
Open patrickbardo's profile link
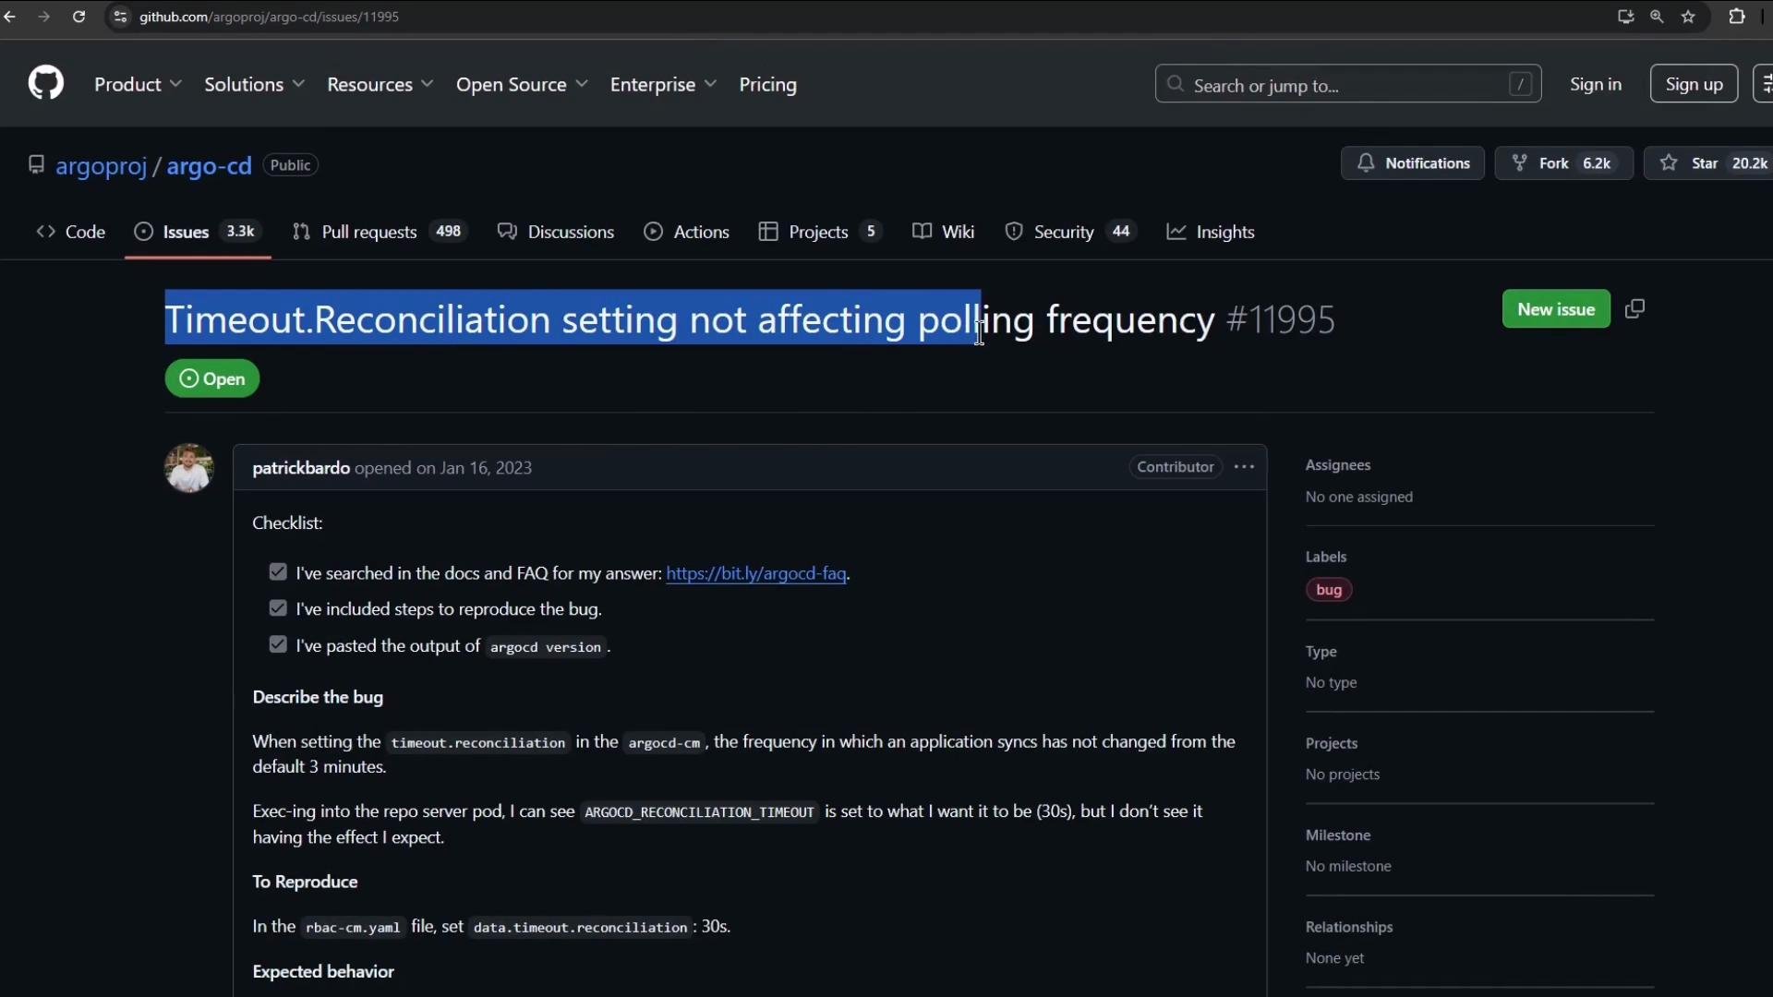(x=301, y=468)
